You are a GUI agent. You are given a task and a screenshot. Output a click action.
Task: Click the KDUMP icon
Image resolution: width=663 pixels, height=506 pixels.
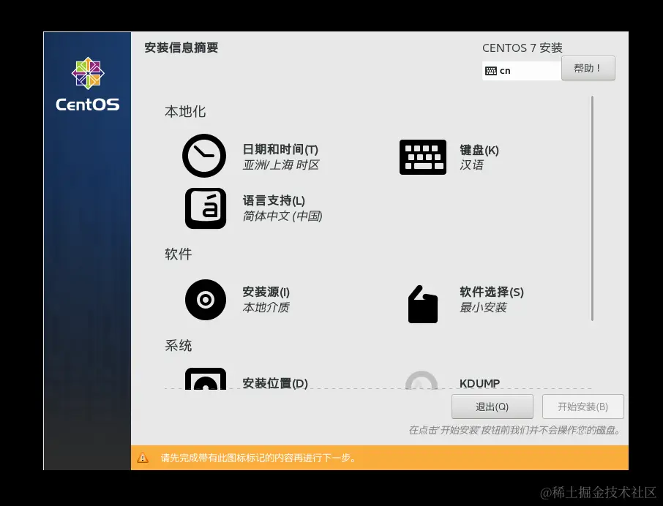(x=421, y=380)
